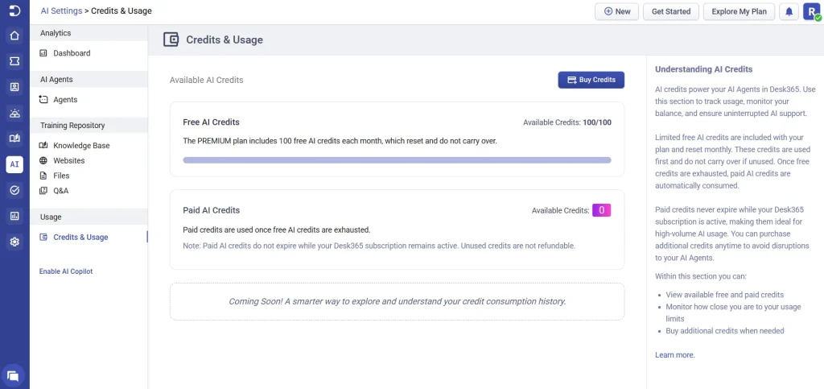Open Knowledge Base in Training Repository

click(x=81, y=146)
